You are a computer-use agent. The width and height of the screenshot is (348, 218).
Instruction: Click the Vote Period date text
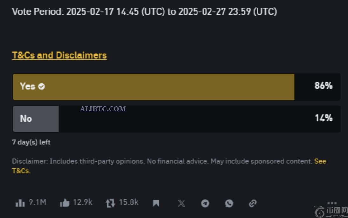click(x=144, y=12)
